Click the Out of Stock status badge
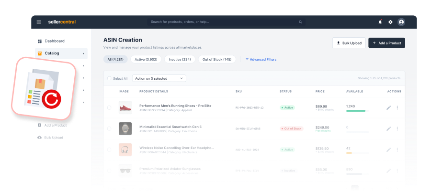 point(291,128)
